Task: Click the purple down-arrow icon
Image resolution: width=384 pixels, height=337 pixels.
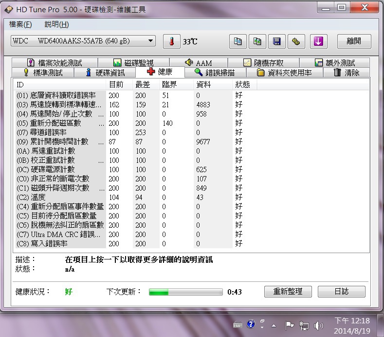Action: (318, 41)
